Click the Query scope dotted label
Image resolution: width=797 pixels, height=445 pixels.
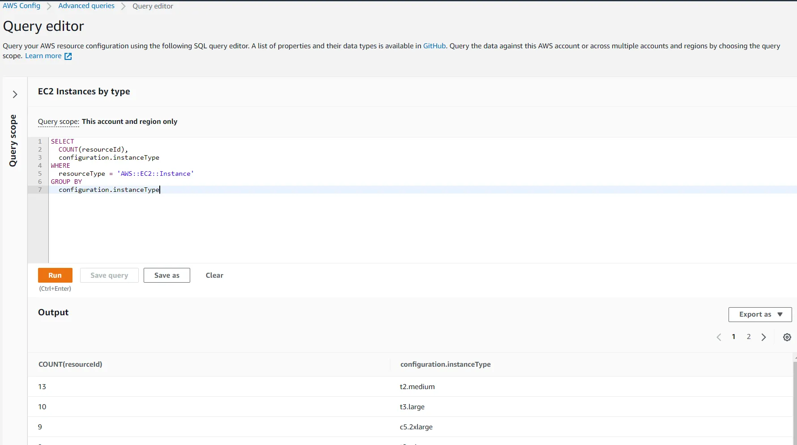[x=58, y=122]
